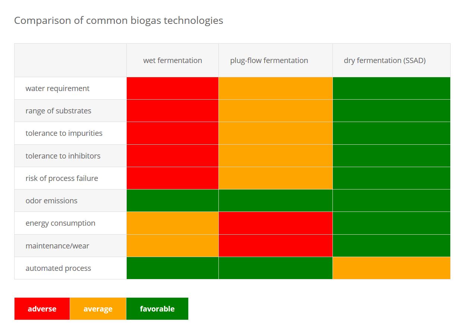Click the wet fermentation column header
470x335 pixels.
tap(173, 60)
